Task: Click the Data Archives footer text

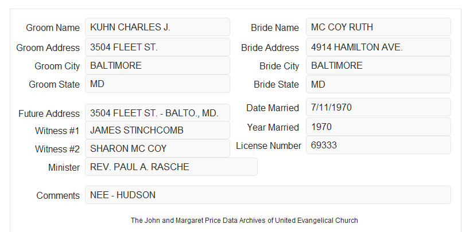Action: click(x=244, y=221)
